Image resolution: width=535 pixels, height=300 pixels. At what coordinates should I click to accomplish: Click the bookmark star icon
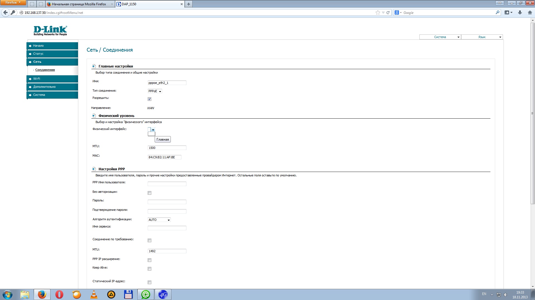[378, 12]
